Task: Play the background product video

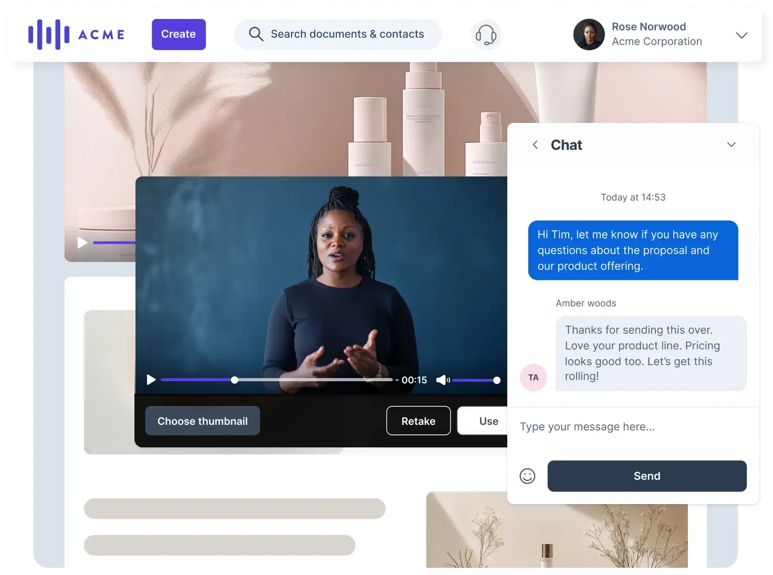Action: coord(82,243)
